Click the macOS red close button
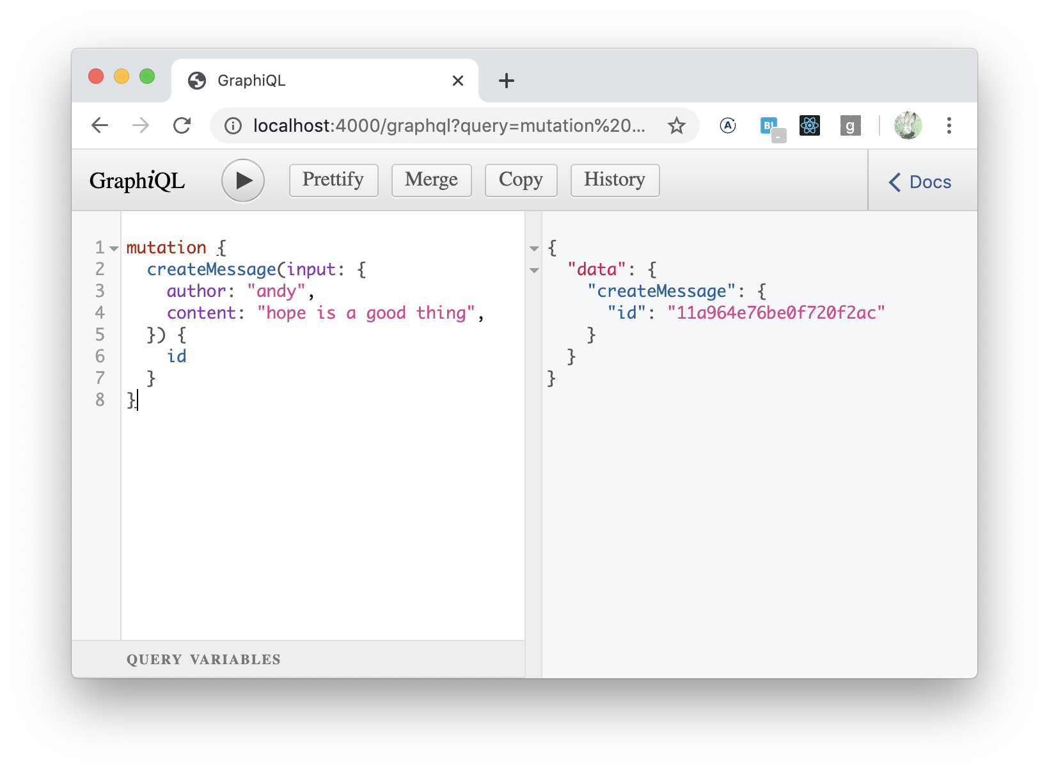Image resolution: width=1049 pixels, height=773 pixels. (x=96, y=76)
